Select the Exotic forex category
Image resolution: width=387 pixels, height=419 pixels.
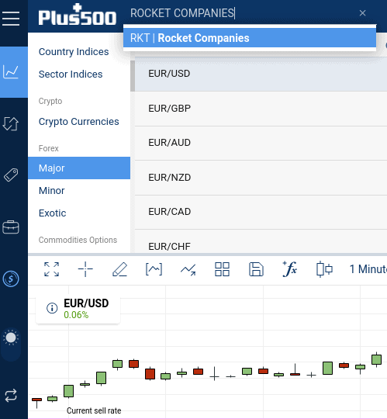tap(52, 213)
